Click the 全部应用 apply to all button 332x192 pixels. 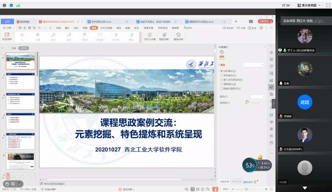224,181
